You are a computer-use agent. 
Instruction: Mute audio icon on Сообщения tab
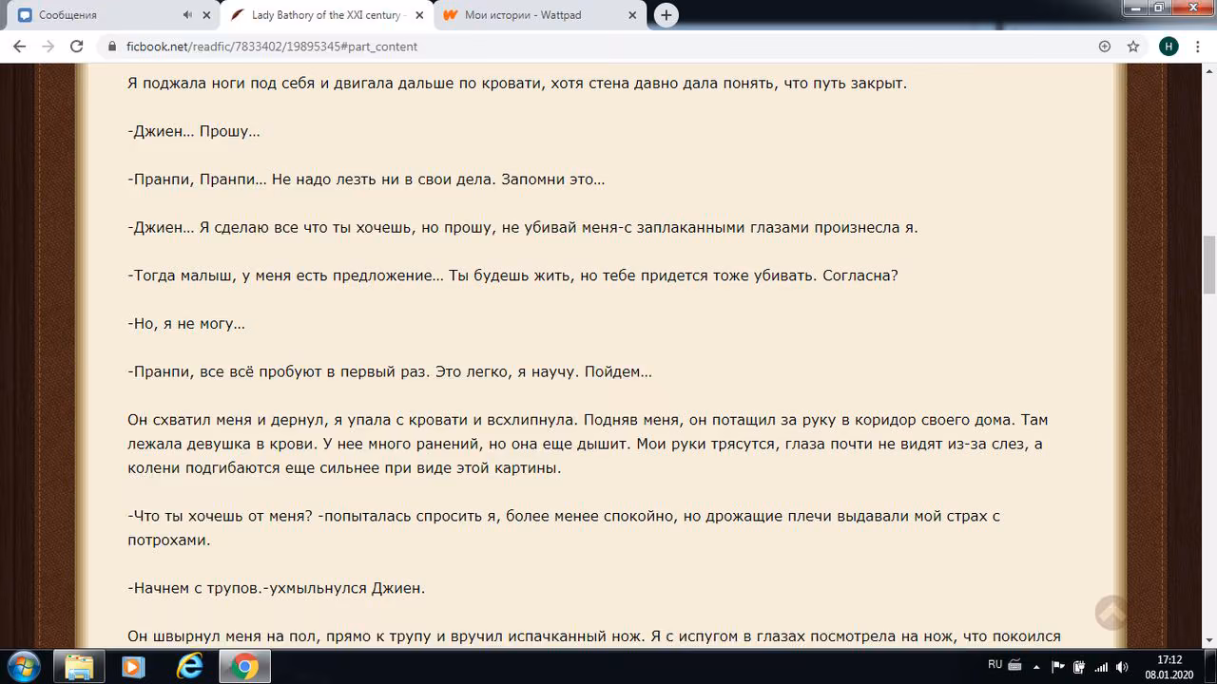187,15
